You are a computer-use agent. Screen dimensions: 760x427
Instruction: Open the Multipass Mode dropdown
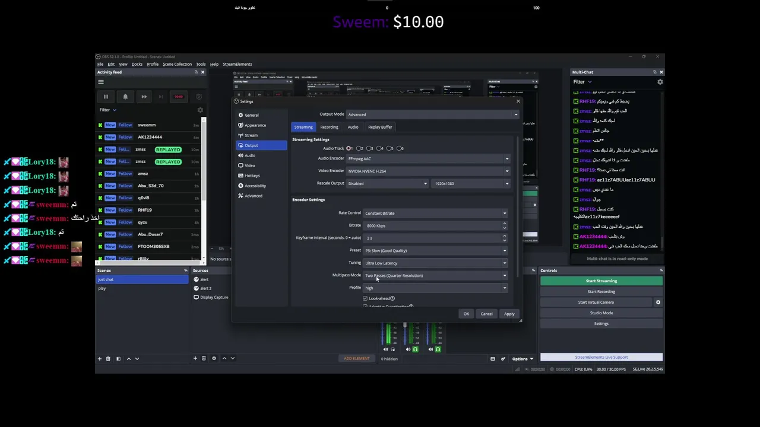[435, 275]
